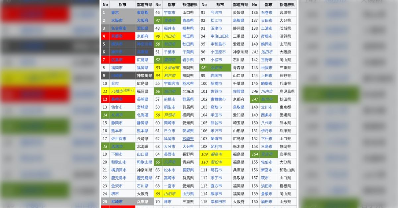Viewport: 398px width, 208px height.
Task: Open the 福井市 city link
Action: [170, 28]
